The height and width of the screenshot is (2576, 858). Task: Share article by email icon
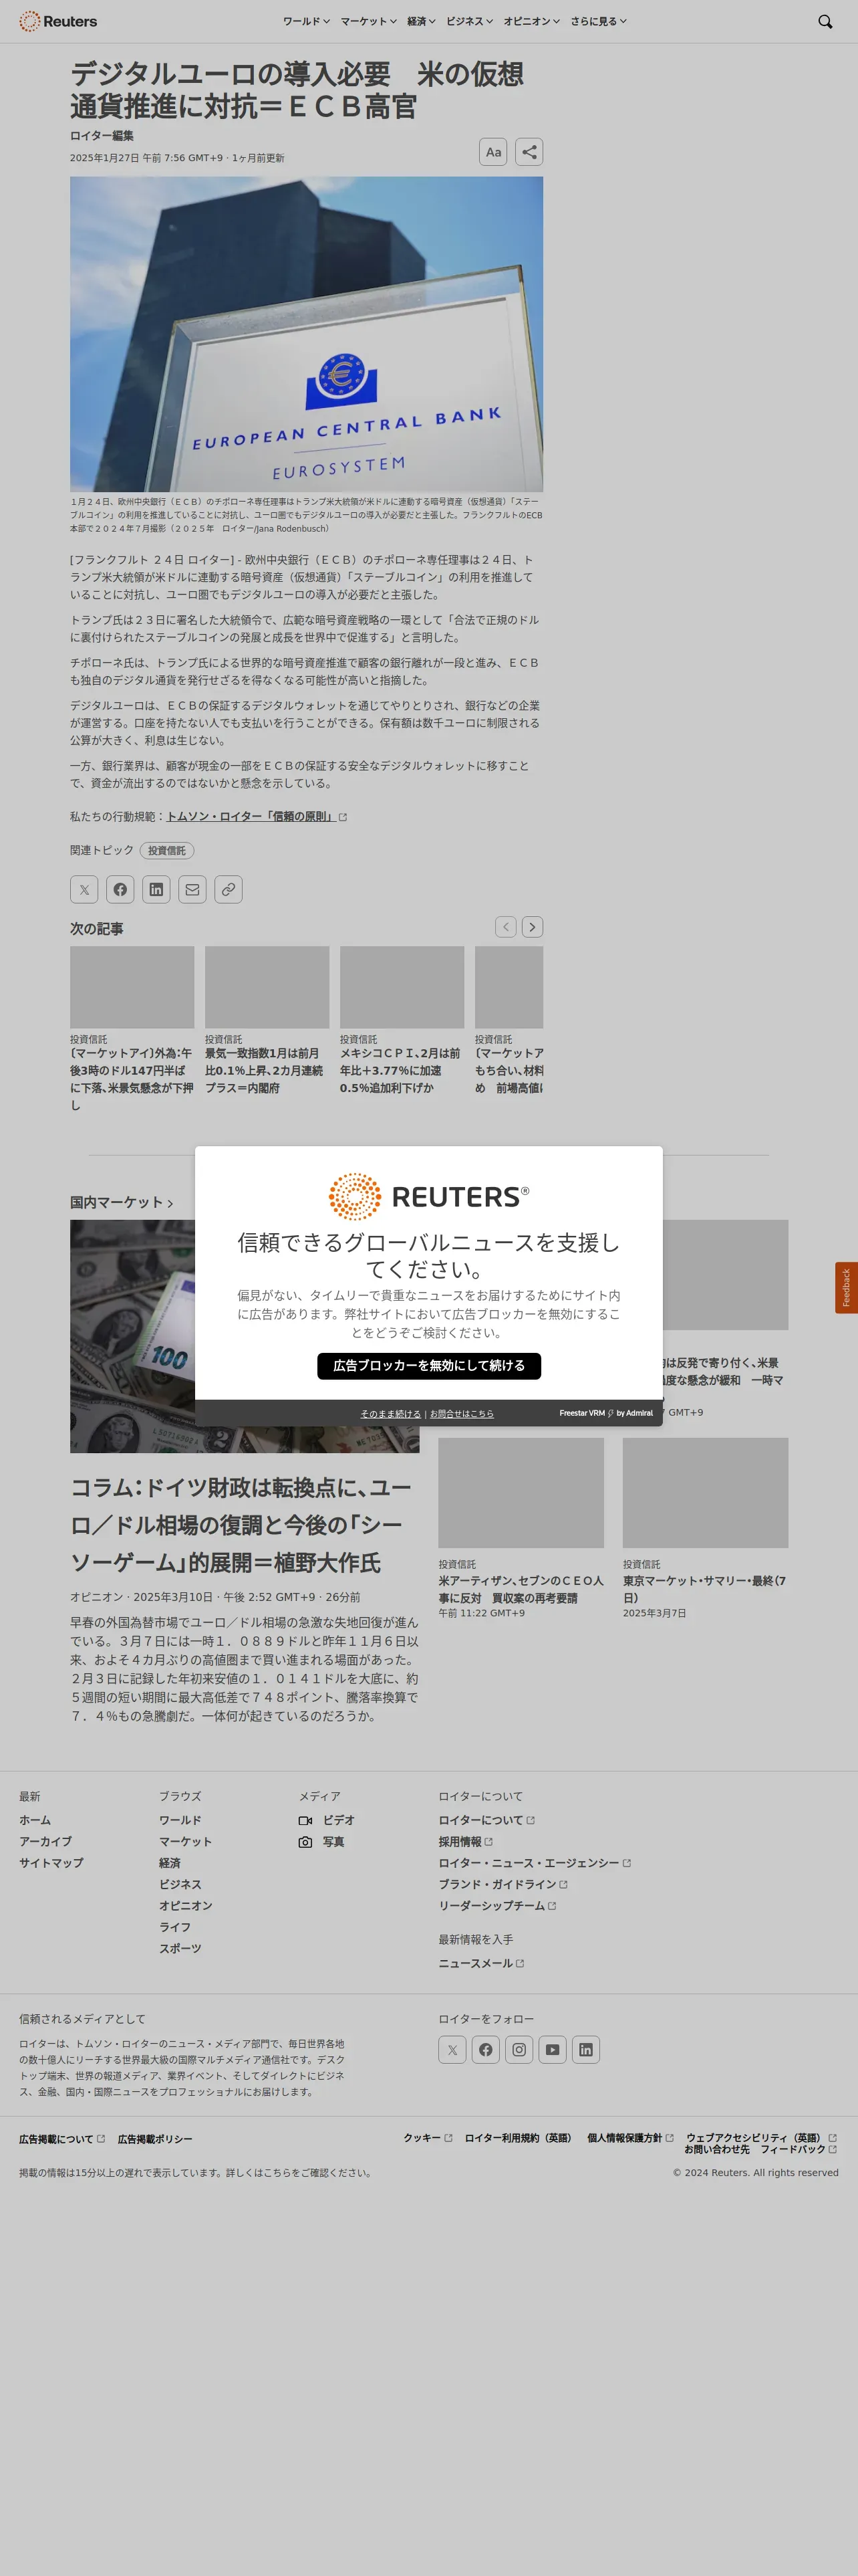coord(192,889)
